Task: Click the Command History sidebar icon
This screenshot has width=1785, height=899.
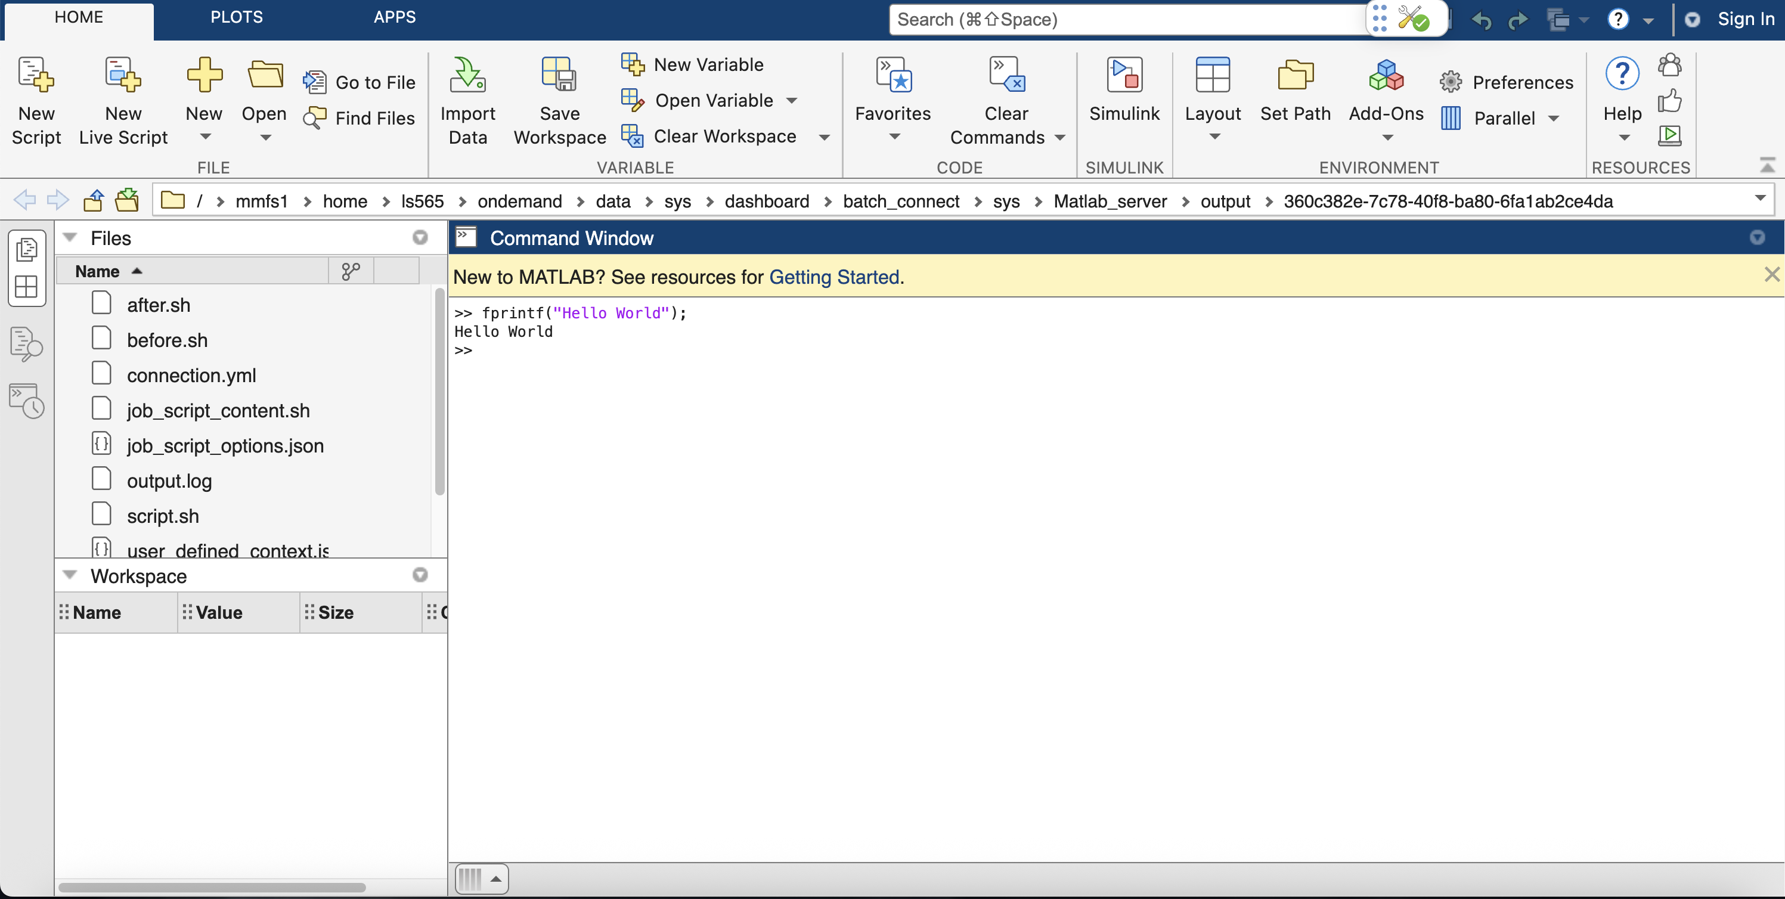Action: [26, 401]
